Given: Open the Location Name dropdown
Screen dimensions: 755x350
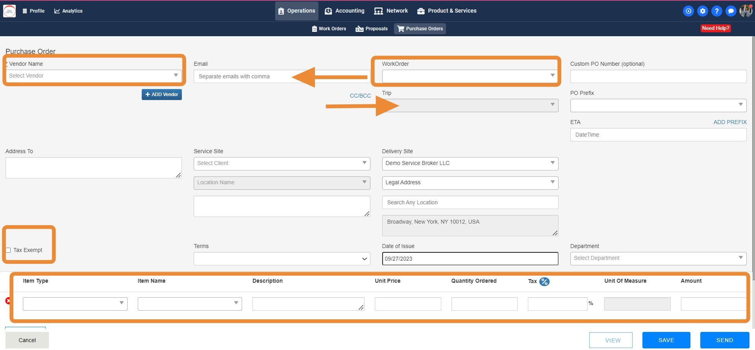Looking at the screenshot, I should point(282,183).
